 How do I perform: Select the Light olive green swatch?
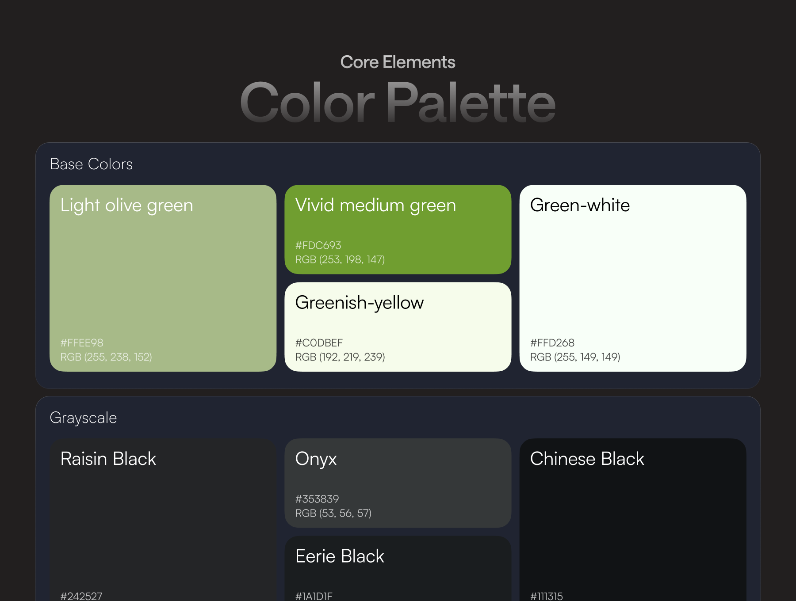coord(163,278)
